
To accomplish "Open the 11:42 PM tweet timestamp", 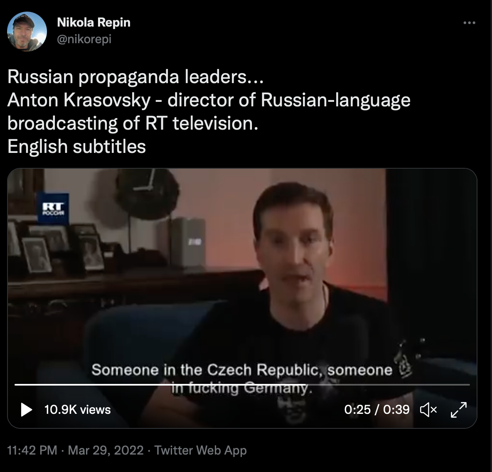I will [x=32, y=450].
